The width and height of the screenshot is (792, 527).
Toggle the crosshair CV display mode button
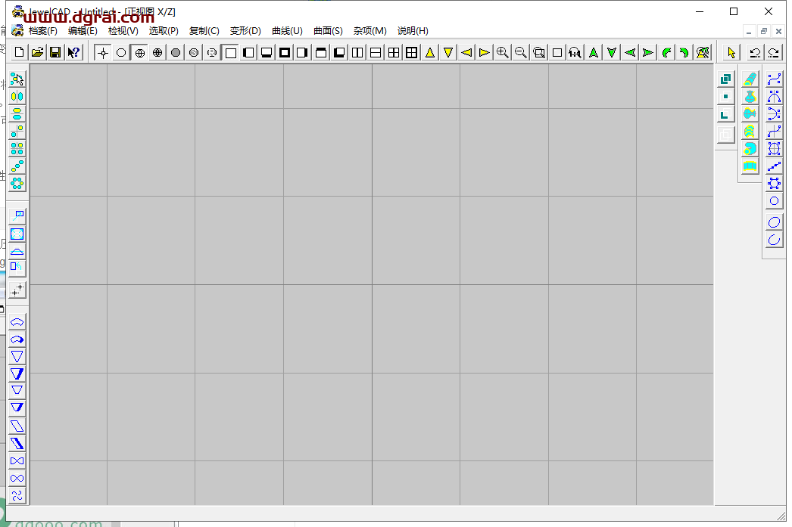(x=103, y=52)
